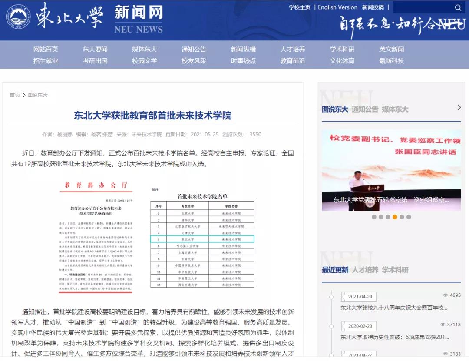The height and width of the screenshot is (361, 469).
Task: Open 文化体育 navigation item
Action: (342, 61)
